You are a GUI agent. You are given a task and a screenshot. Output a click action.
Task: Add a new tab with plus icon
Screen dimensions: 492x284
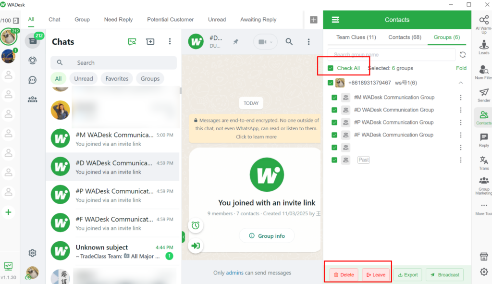coord(313,20)
